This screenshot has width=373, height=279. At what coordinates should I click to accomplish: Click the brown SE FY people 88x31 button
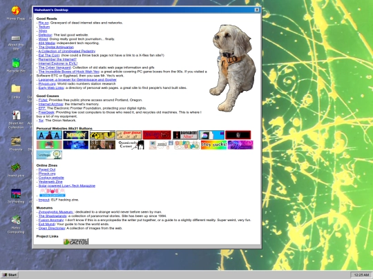tap(102, 145)
